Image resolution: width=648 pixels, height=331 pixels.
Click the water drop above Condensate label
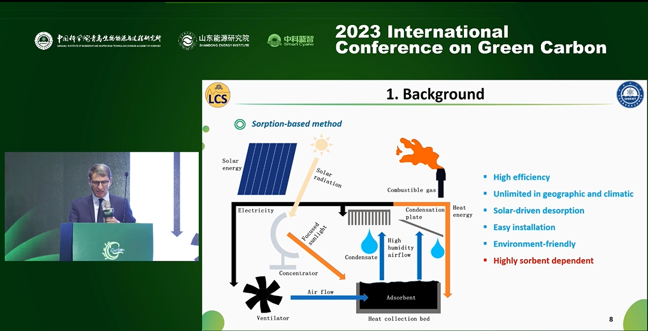(370, 242)
